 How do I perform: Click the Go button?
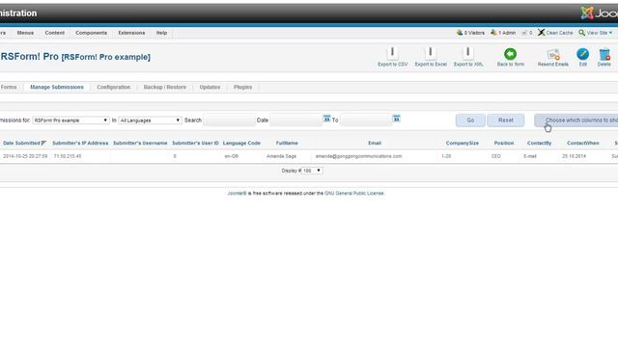click(x=470, y=120)
